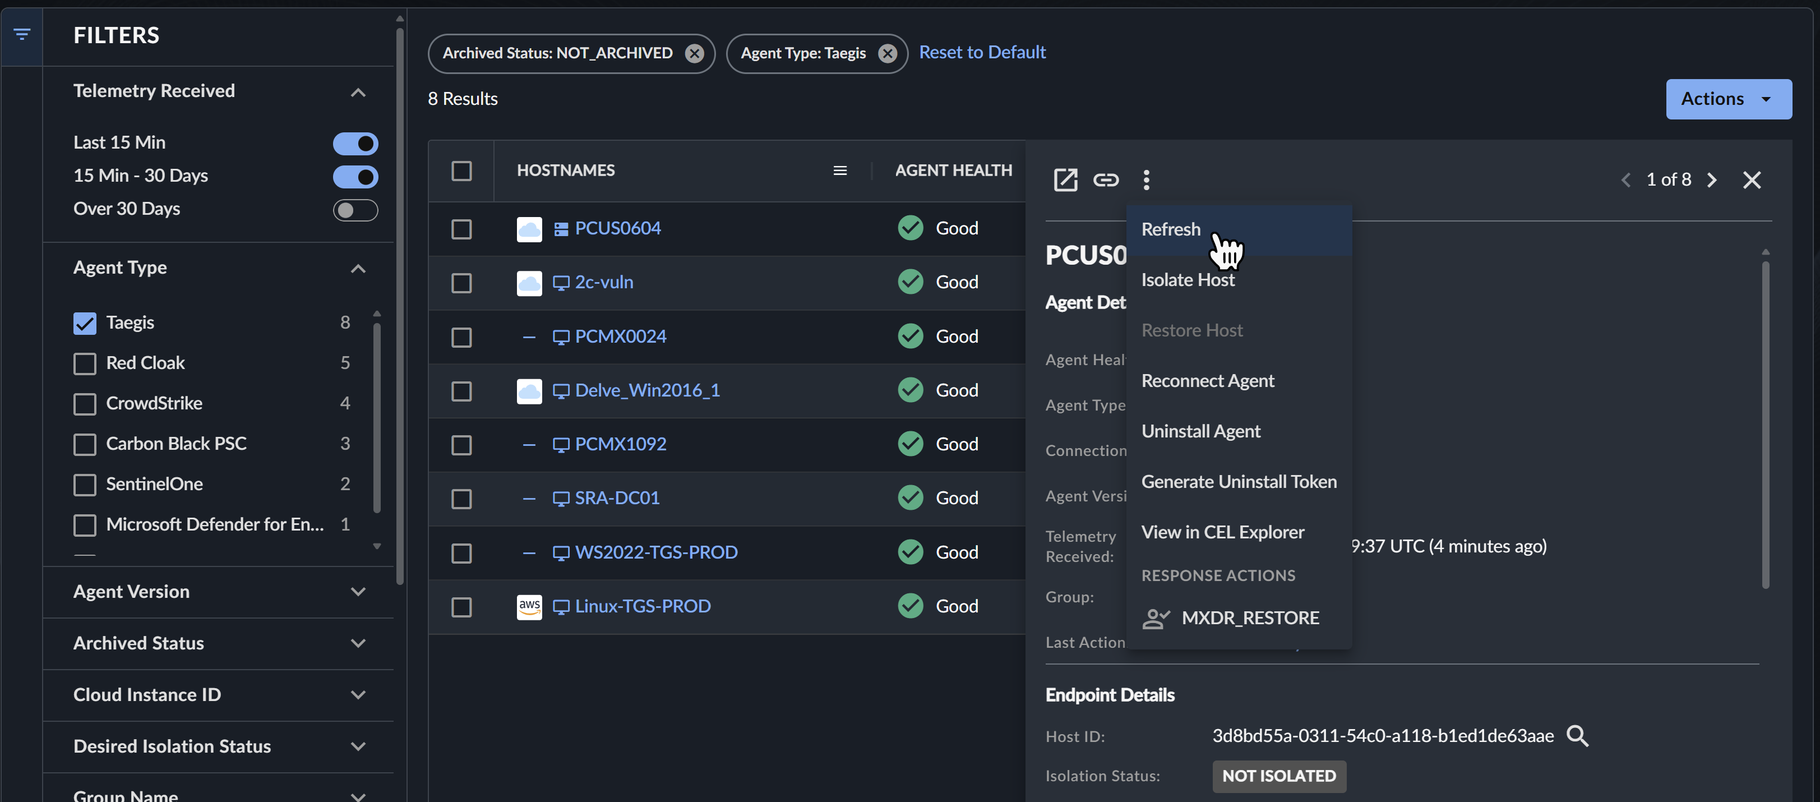The height and width of the screenshot is (802, 1820).
Task: Select the SRA-DC01 row checkbox
Action: pyautogui.click(x=461, y=499)
